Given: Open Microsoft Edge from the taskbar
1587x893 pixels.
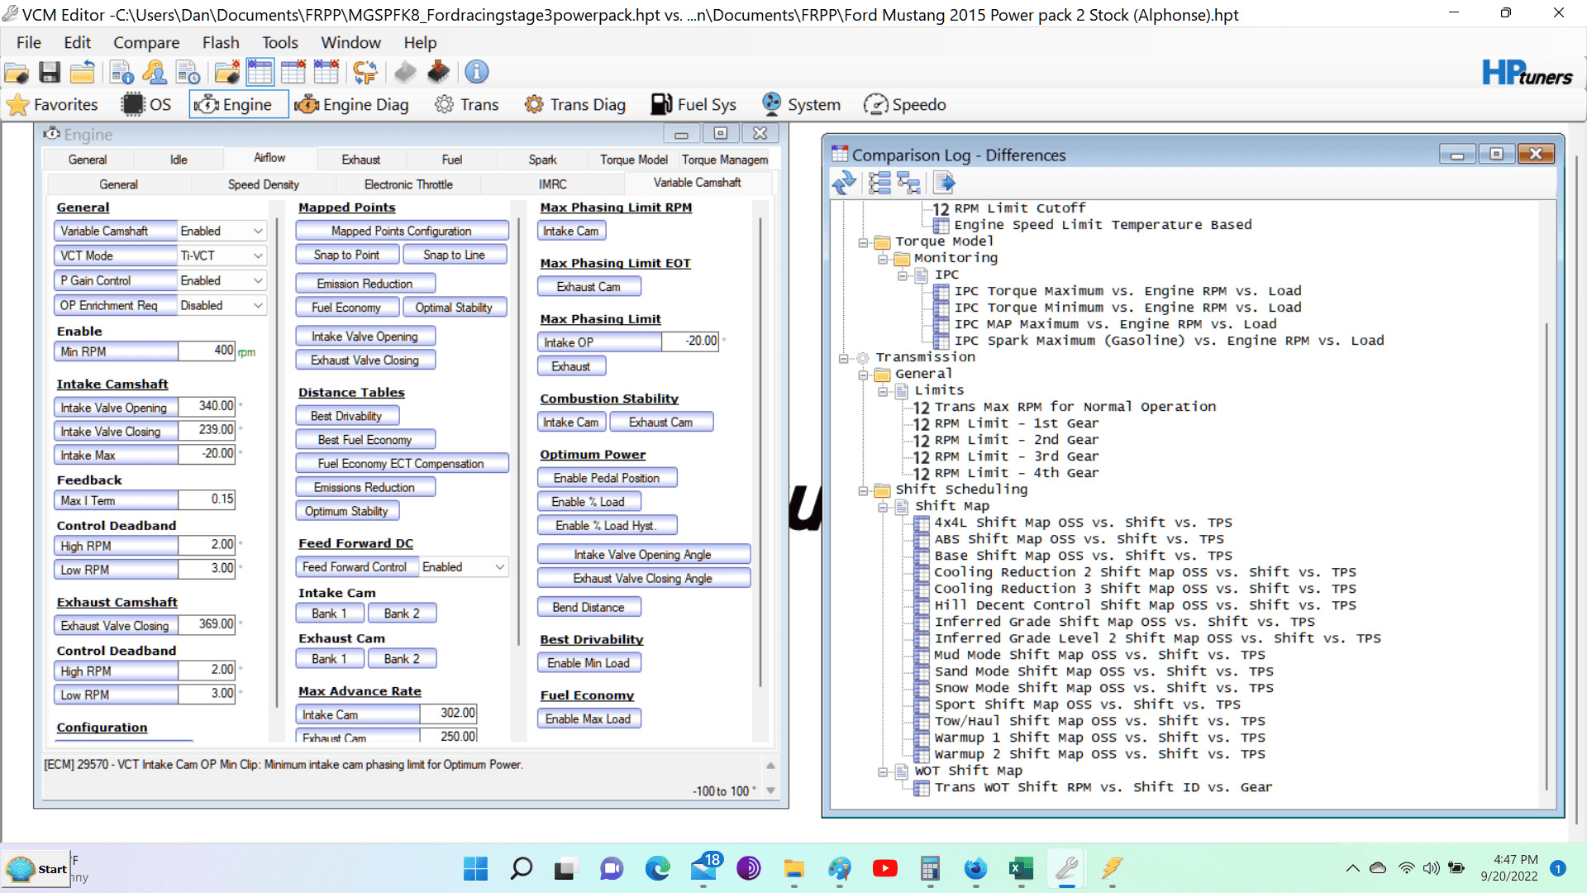Looking at the screenshot, I should tap(658, 868).
